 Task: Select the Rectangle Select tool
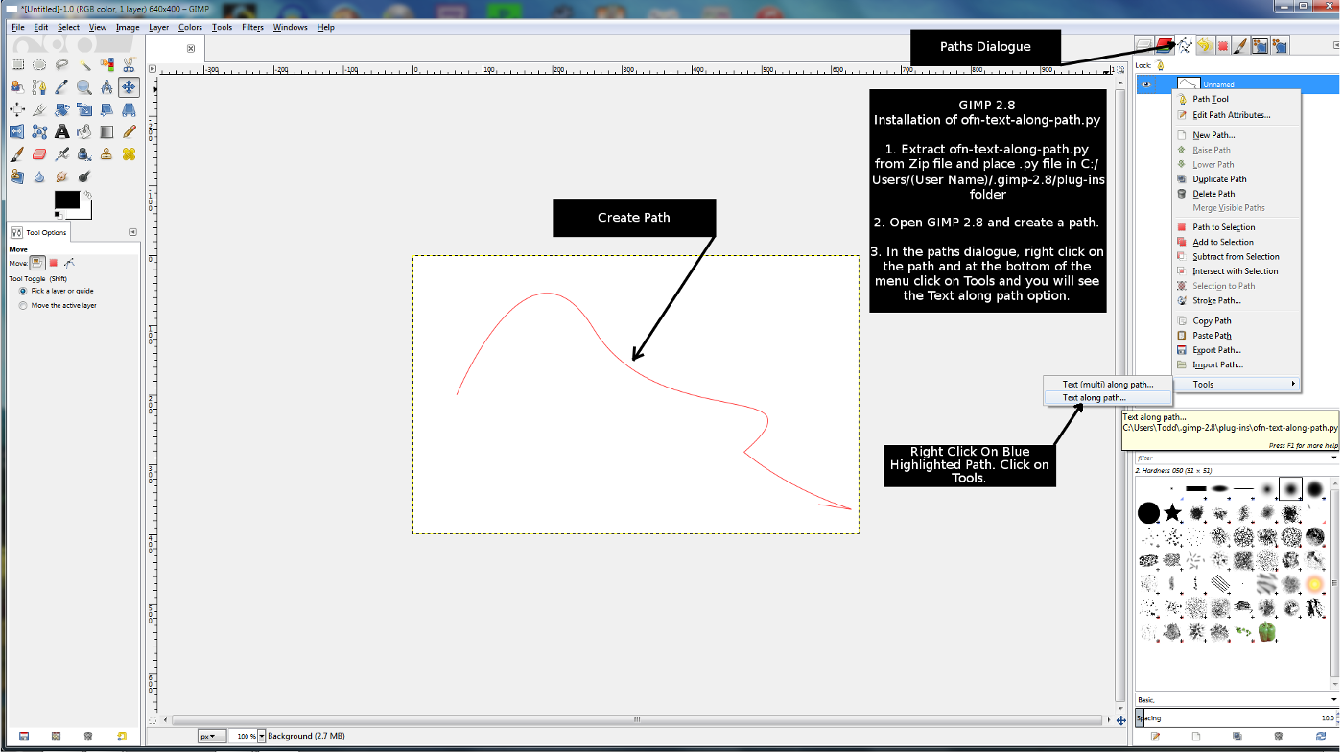click(17, 64)
